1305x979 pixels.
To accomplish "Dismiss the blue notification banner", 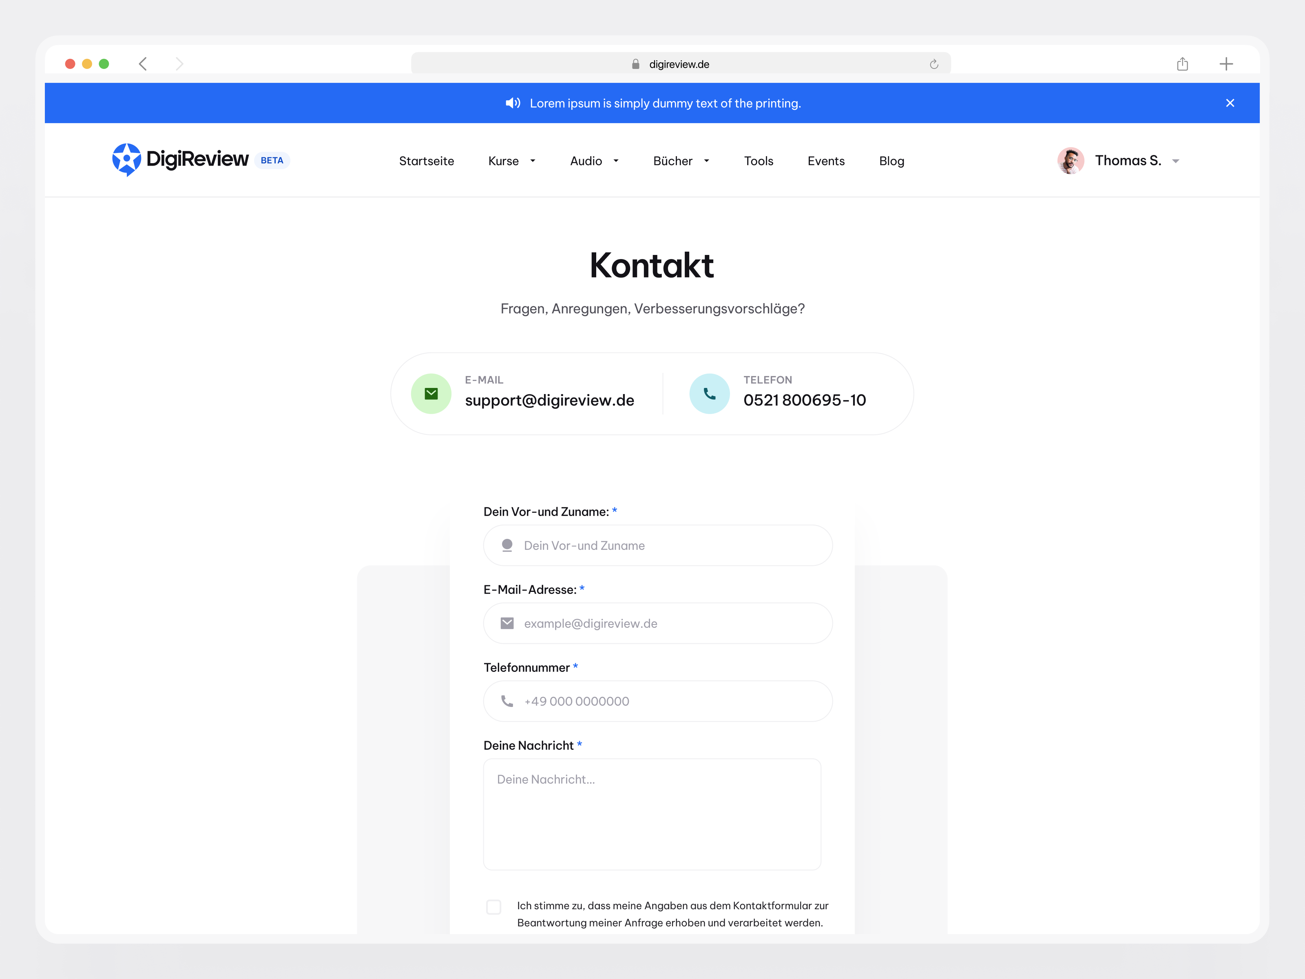I will tap(1230, 103).
